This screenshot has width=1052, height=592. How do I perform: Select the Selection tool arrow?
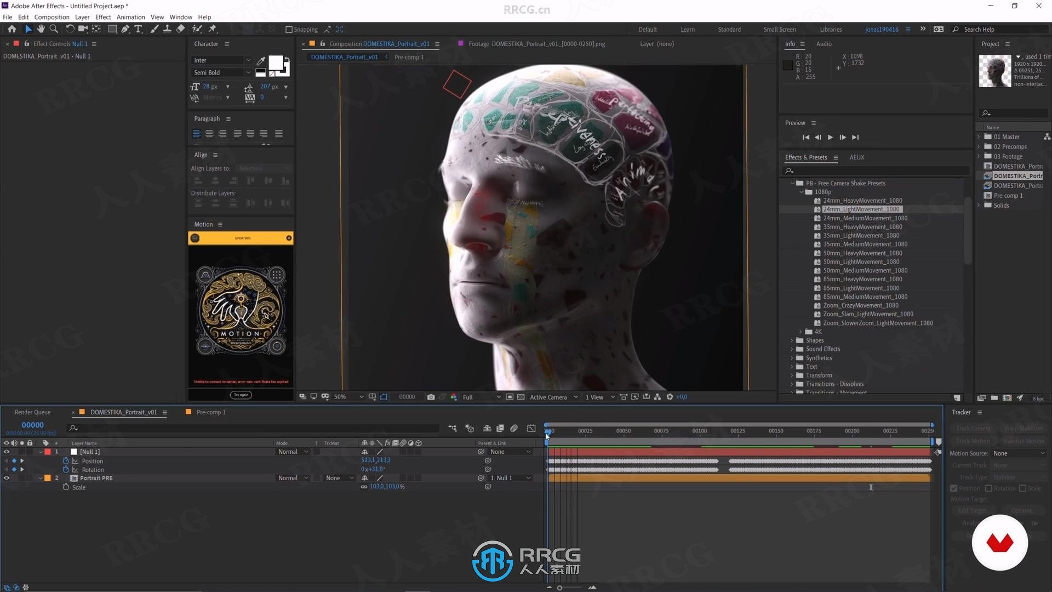[x=28, y=29]
